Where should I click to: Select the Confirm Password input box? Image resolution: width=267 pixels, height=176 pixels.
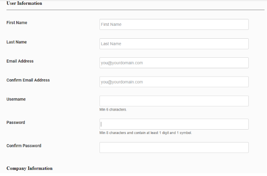pos(174,147)
